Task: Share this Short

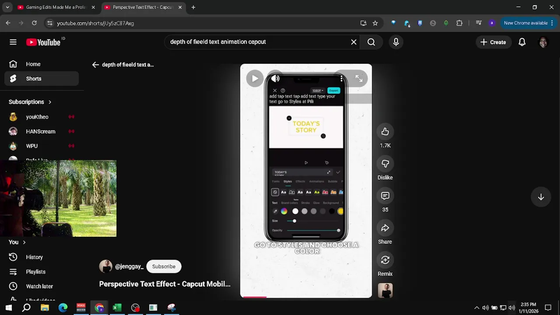Action: point(385,228)
